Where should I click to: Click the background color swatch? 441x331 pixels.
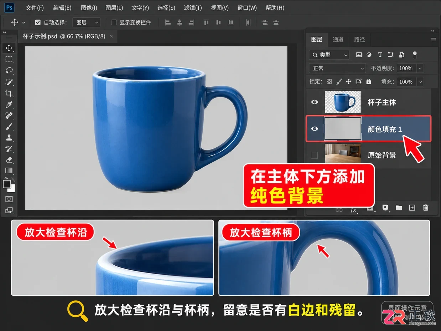(x=13, y=189)
